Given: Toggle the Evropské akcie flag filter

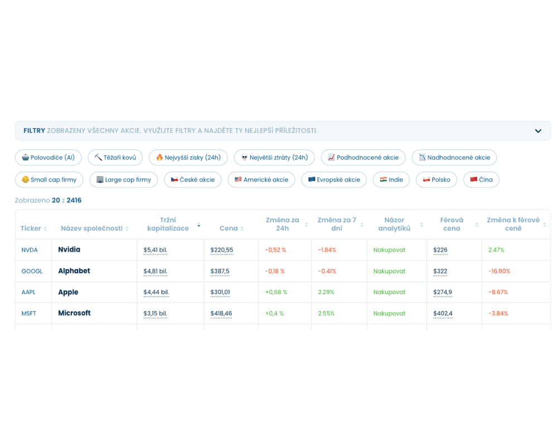Looking at the screenshot, I should (x=334, y=180).
